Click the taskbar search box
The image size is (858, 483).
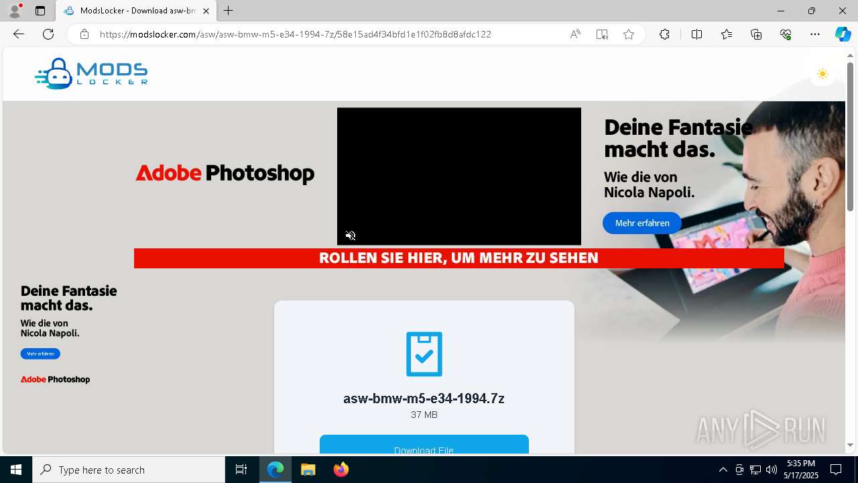pyautogui.click(x=129, y=470)
